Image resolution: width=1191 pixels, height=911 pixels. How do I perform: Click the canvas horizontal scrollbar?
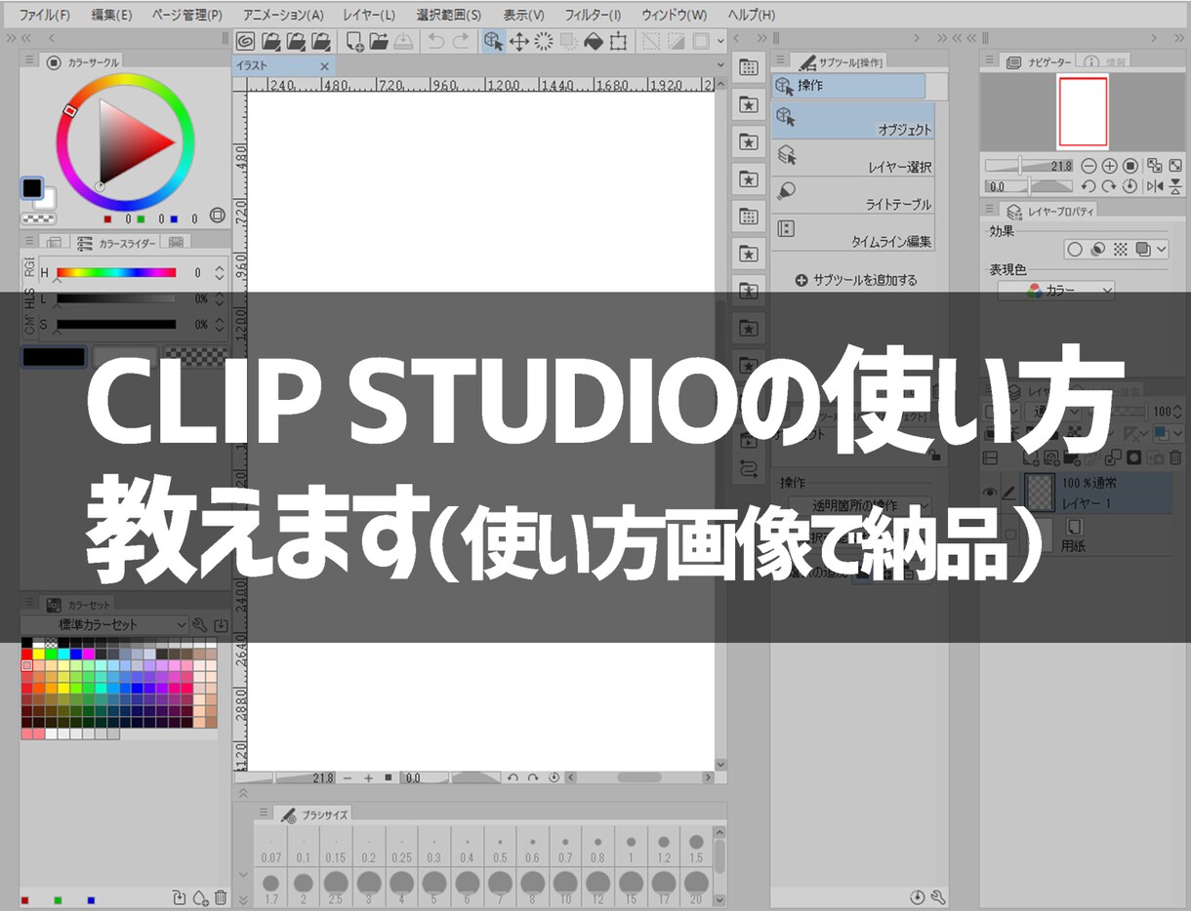point(639,777)
